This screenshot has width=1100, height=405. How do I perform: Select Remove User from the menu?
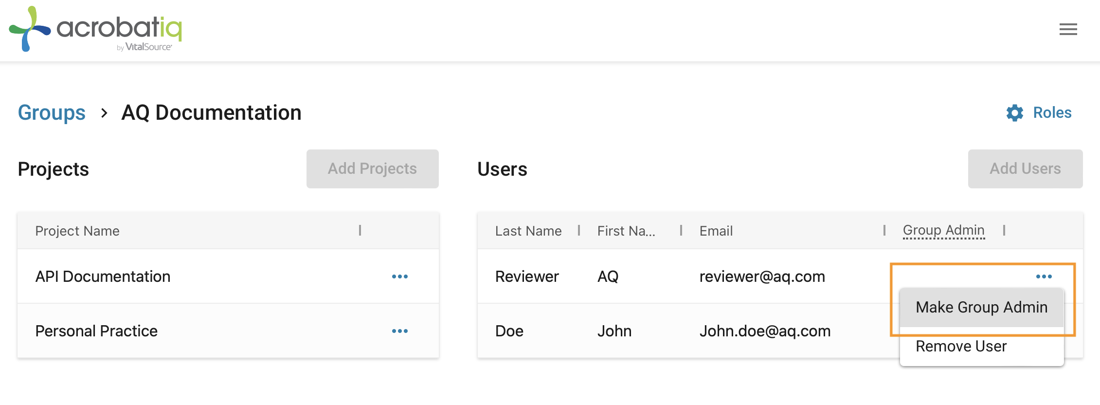[x=961, y=346]
